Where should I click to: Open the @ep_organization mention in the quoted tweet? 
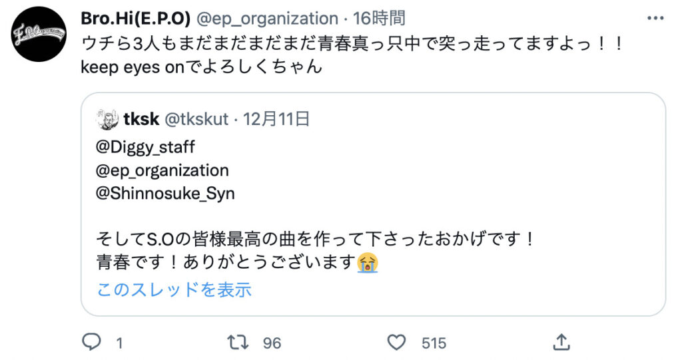pyautogui.click(x=163, y=170)
